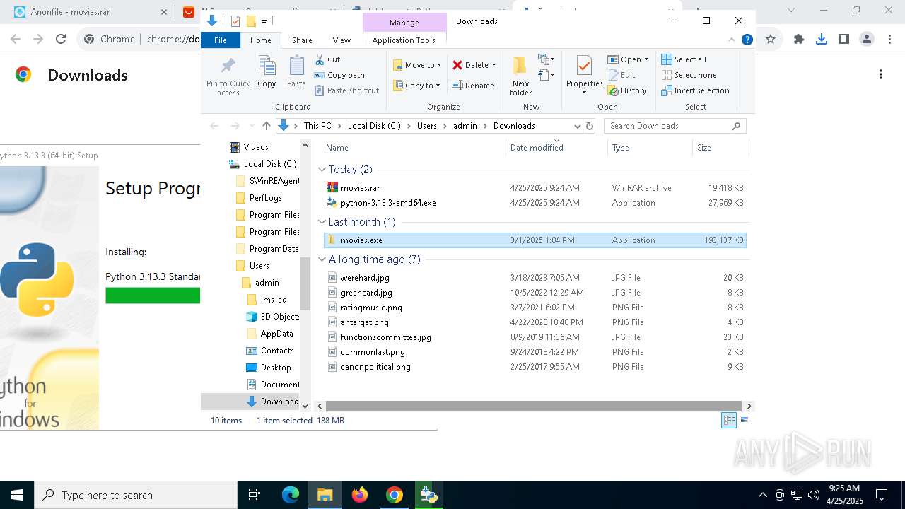Viewport: 905px width, 509px height.
Task: Open Chrome extensions puzzle icon
Action: pos(799,40)
